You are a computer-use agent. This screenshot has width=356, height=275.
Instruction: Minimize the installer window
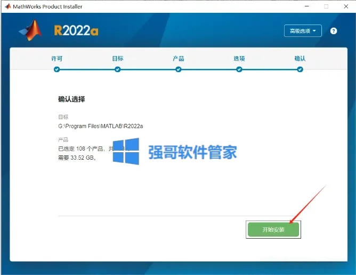click(307, 6)
